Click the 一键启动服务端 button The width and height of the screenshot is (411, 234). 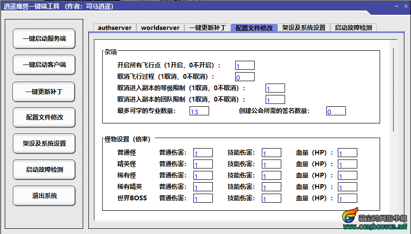tap(44, 39)
